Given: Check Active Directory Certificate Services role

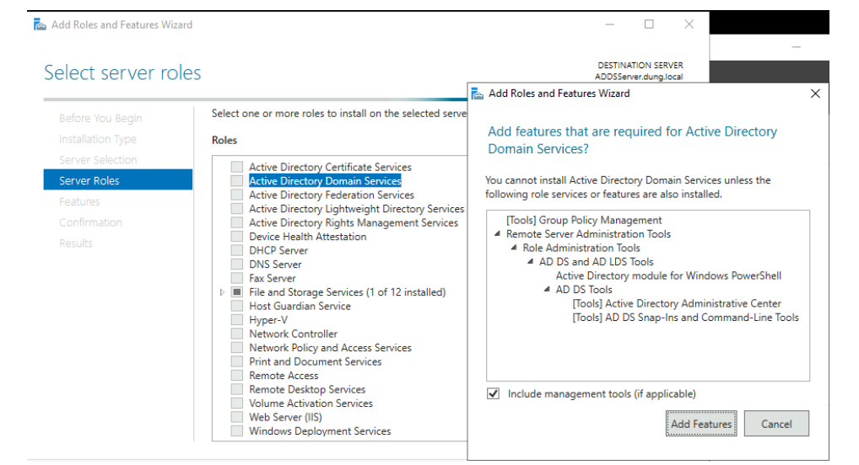Looking at the screenshot, I should pos(236,167).
